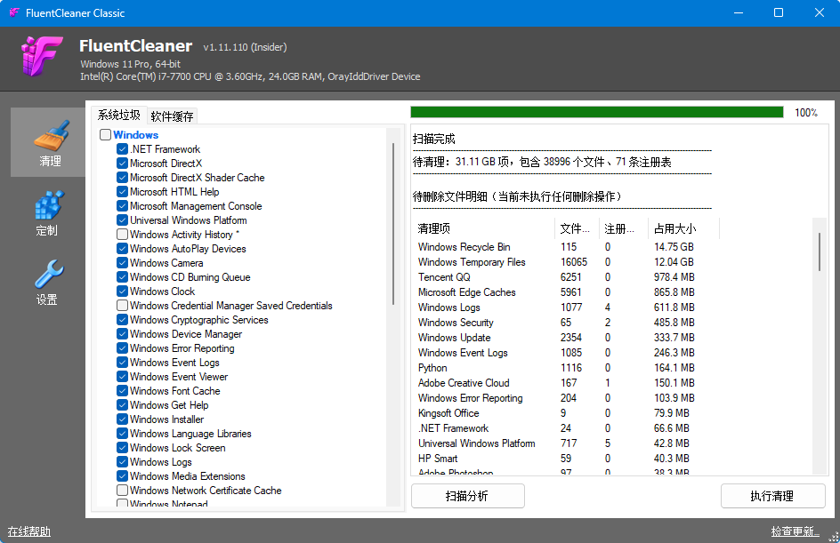Select the Windows Get Help tree label
Viewport: 840px width, 543px height.
pos(169,405)
